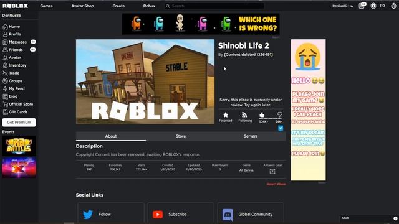Click the 504K+ likes count

tap(263, 122)
